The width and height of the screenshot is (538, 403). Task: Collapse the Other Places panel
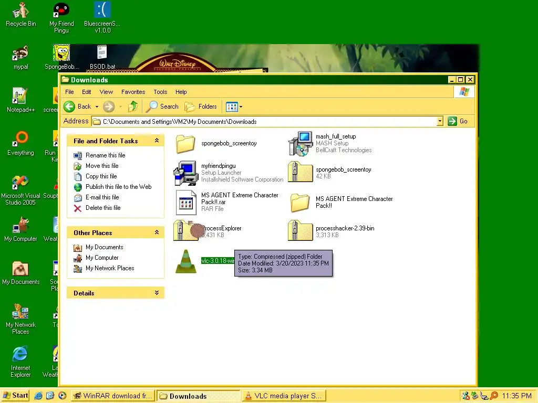(x=157, y=232)
